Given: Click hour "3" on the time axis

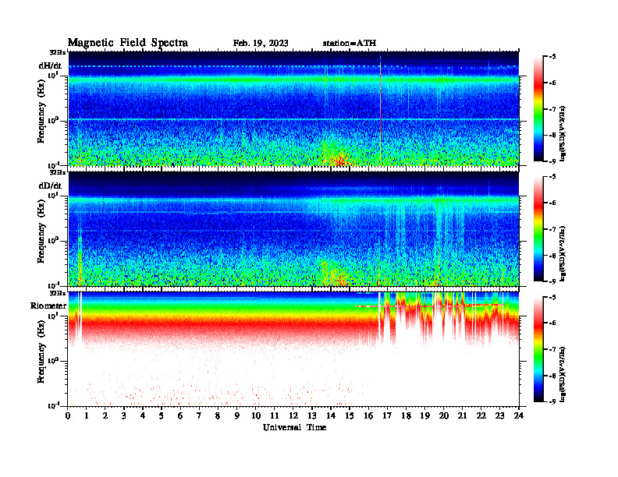Looking at the screenshot, I should 124,416.
